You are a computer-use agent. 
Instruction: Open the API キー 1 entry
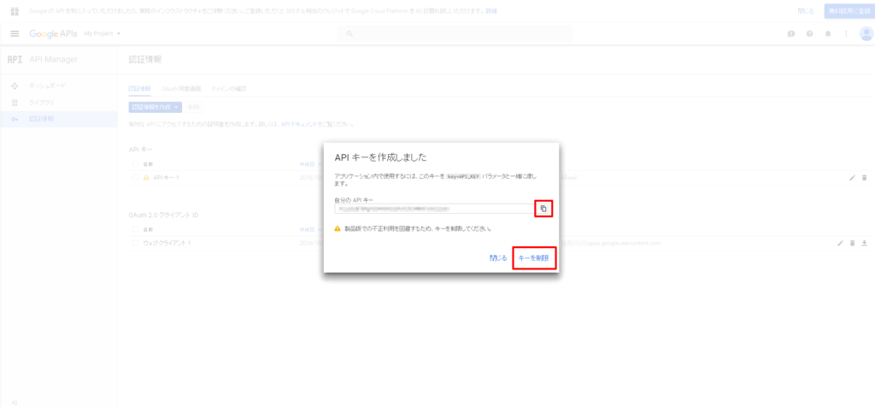coord(166,178)
